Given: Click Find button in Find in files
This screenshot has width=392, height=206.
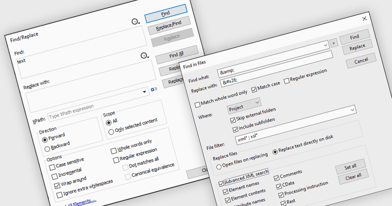Looking at the screenshot, I should tap(355, 37).
